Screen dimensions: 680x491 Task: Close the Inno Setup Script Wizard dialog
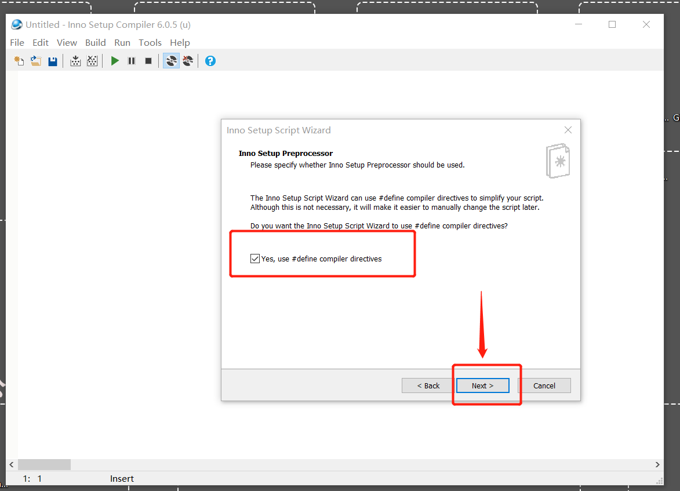tap(568, 130)
